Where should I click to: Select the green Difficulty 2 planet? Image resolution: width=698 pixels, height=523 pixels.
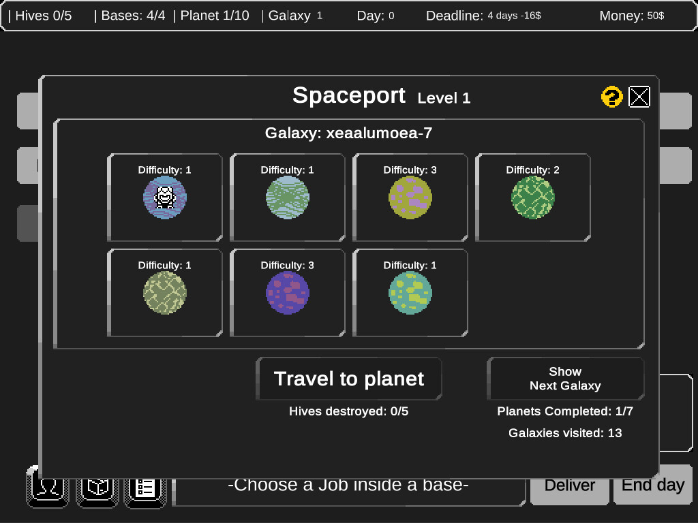point(532,197)
